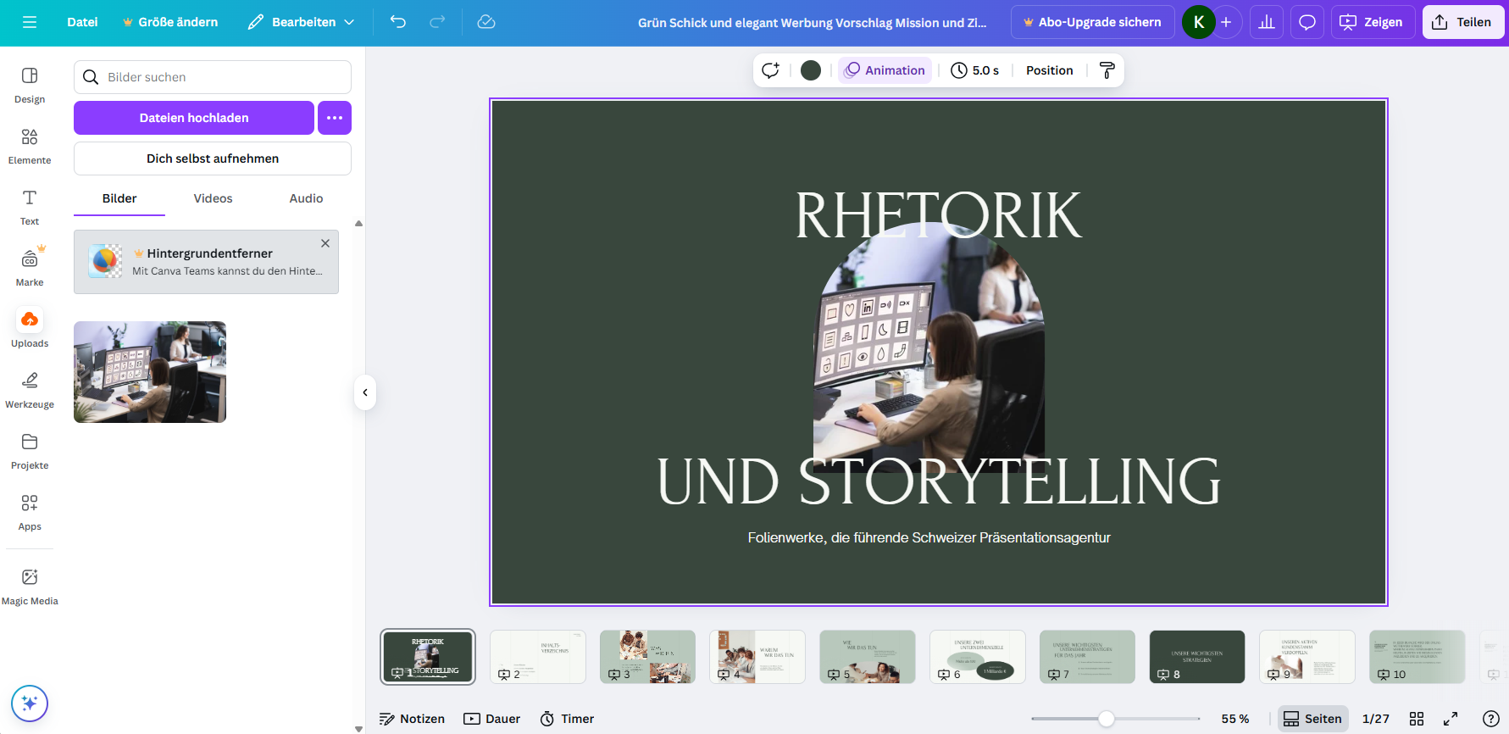
Task: Open the Elemente panel
Action: [30, 147]
